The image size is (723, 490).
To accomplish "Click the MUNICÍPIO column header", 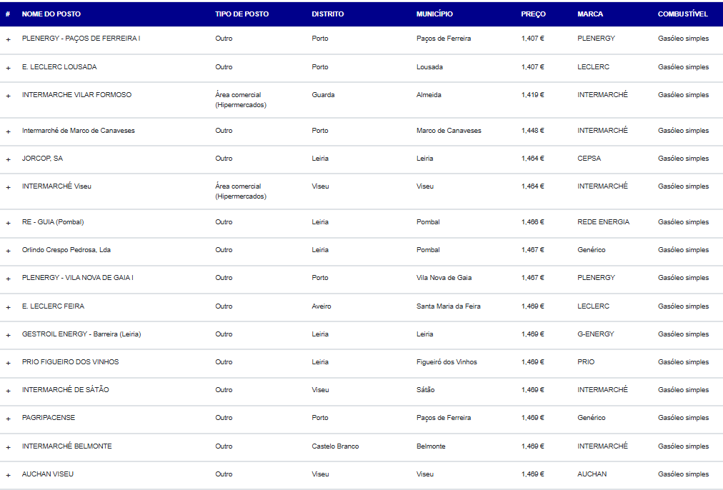I will [x=434, y=14].
